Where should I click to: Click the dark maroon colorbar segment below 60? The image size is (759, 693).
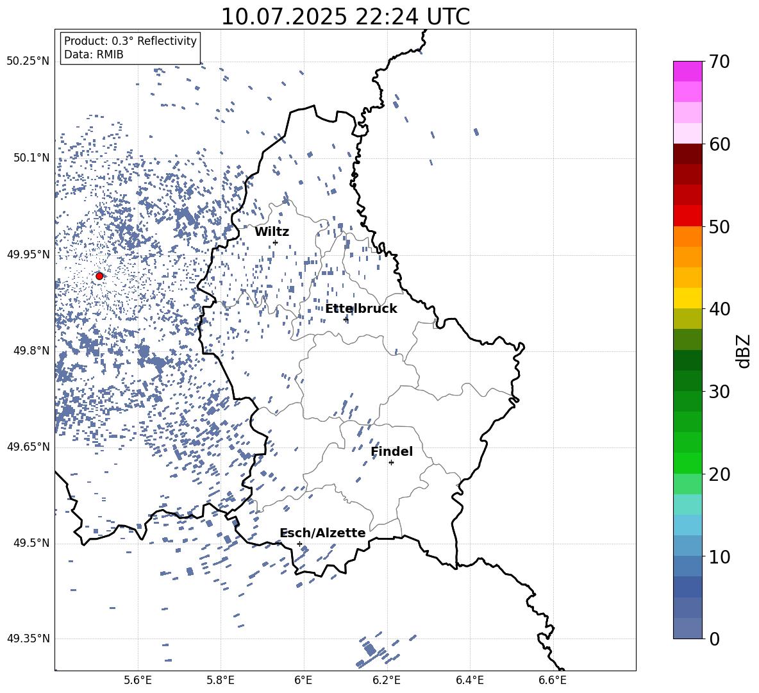click(x=687, y=154)
